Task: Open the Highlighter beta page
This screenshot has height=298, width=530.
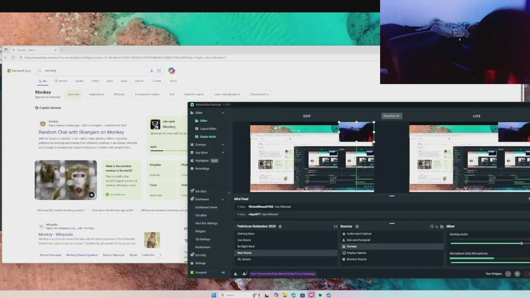Action: point(204,161)
